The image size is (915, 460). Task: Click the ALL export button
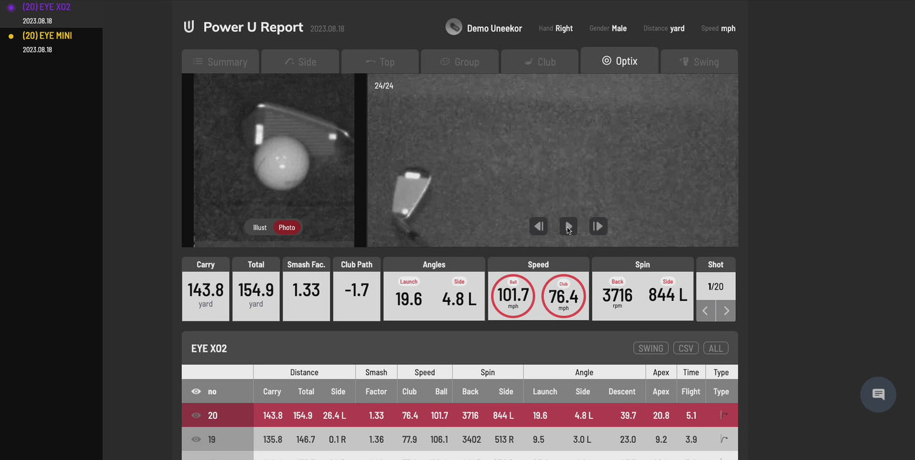(716, 347)
